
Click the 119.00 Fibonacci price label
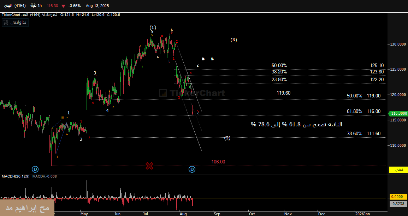coord(374,96)
